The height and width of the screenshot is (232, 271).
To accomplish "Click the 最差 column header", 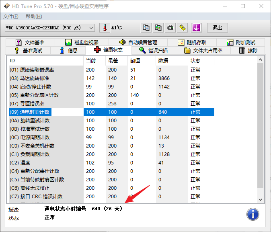I will point(117,61).
